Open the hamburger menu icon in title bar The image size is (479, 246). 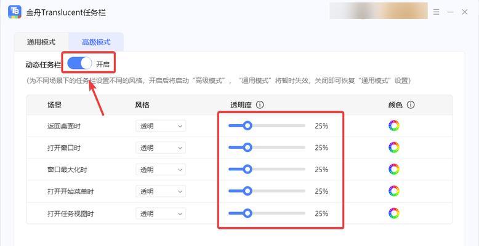tap(437, 12)
